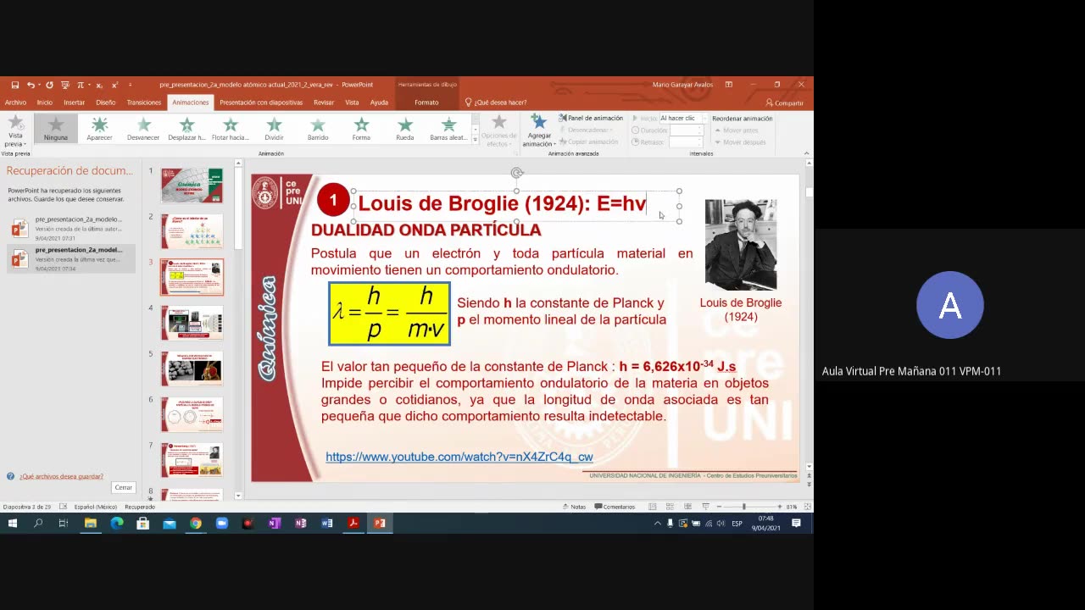Click the zoom out minus button
The width and height of the screenshot is (1085, 610).
[x=719, y=507]
